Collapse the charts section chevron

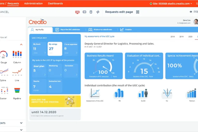[21, 44]
